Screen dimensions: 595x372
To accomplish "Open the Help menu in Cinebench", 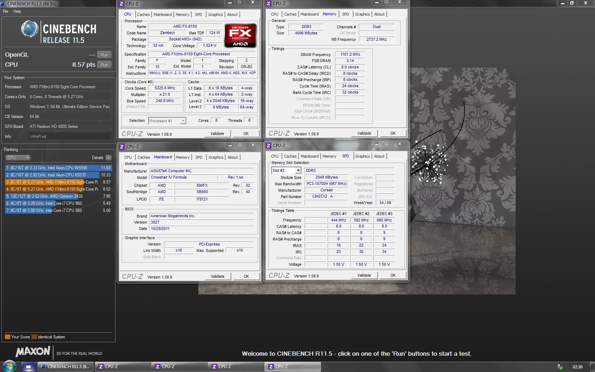I will click(x=17, y=11).
